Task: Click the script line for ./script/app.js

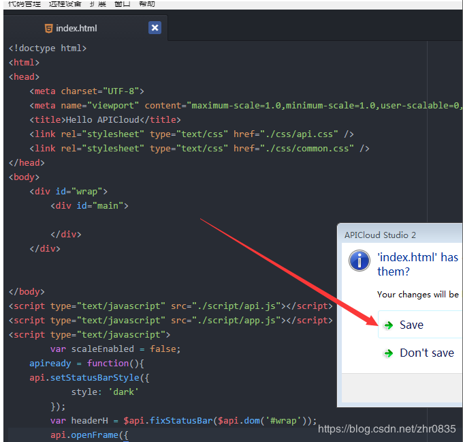Action: (171, 320)
